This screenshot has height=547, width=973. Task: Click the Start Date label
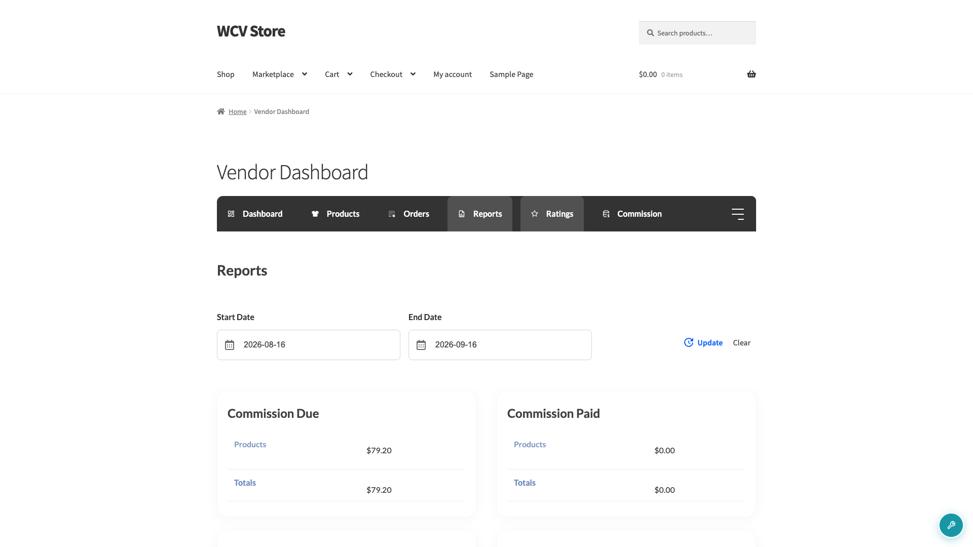pos(236,317)
